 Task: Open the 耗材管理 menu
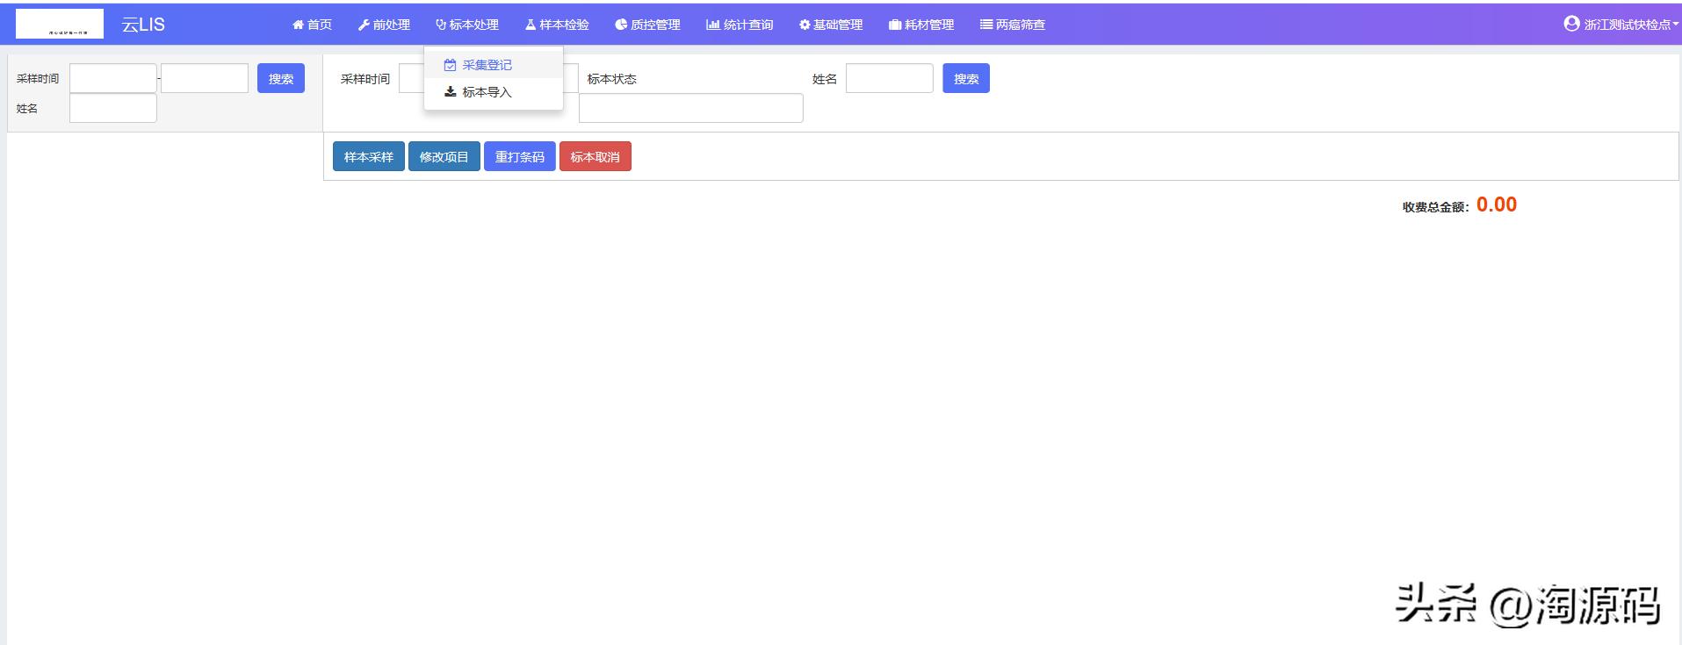(x=921, y=25)
